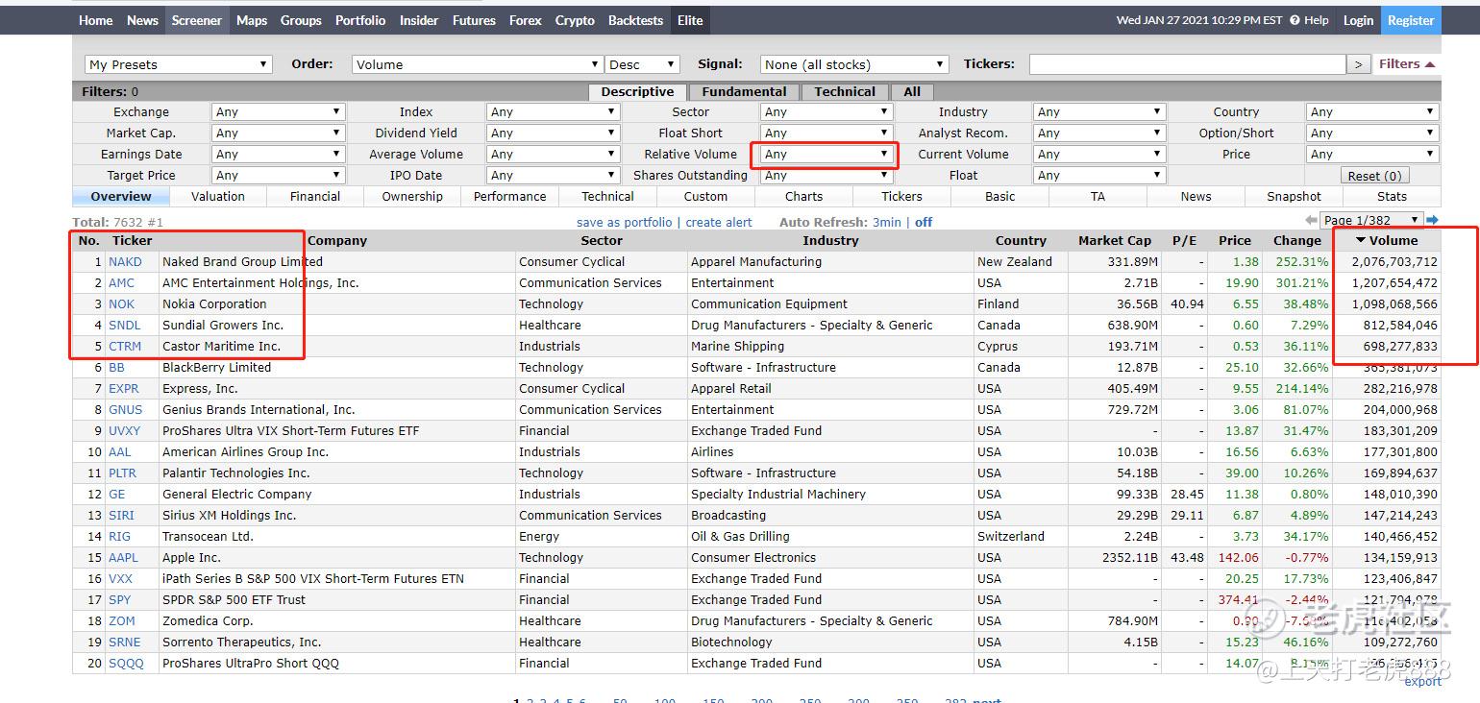Sort by the P/E column header
1480x703 pixels.
pyautogui.click(x=1184, y=241)
